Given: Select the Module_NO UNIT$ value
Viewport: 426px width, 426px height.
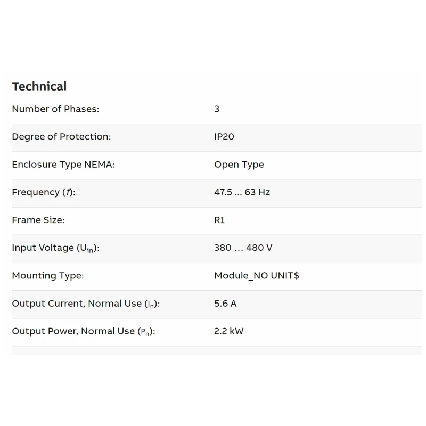Looking at the screenshot, I should 257,276.
